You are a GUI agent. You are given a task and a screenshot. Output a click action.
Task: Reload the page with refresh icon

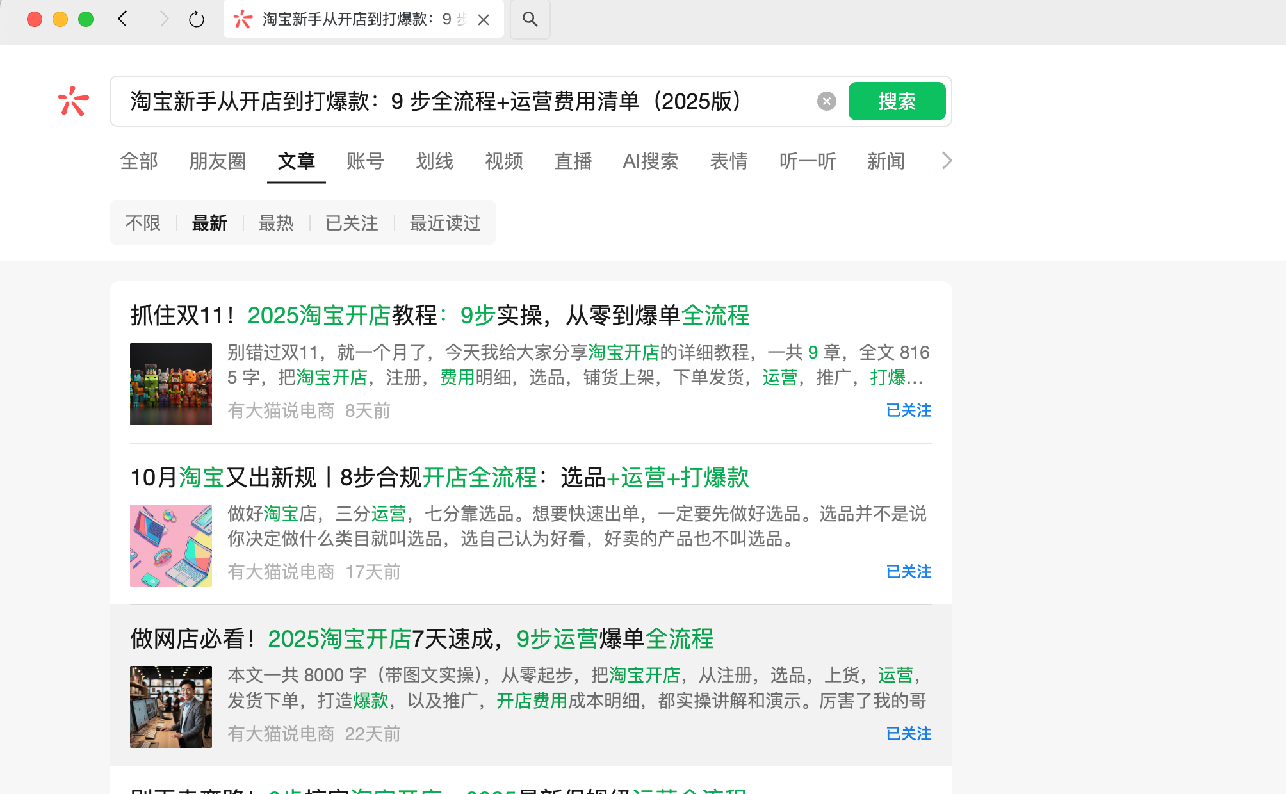[x=197, y=19]
